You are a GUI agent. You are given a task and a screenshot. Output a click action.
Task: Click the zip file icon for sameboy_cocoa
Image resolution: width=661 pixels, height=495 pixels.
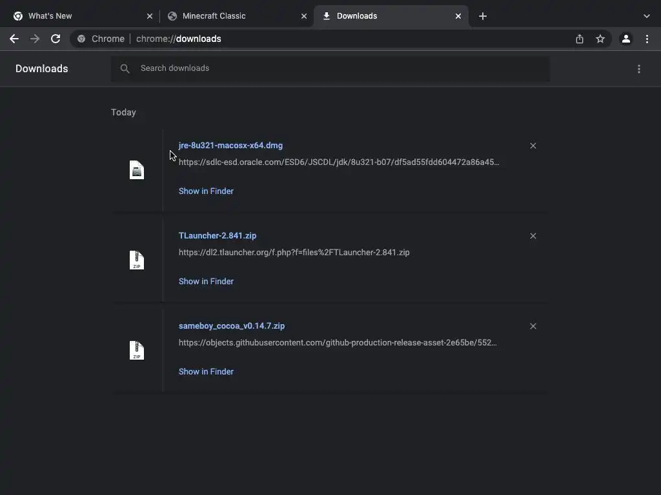pos(137,350)
